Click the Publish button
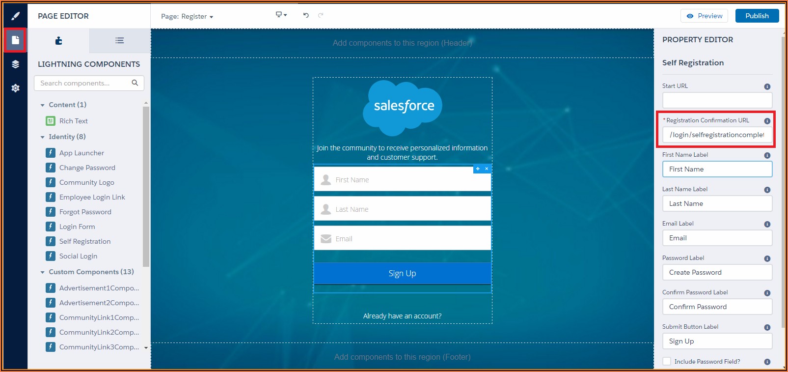This screenshot has height=372, width=788. (757, 16)
